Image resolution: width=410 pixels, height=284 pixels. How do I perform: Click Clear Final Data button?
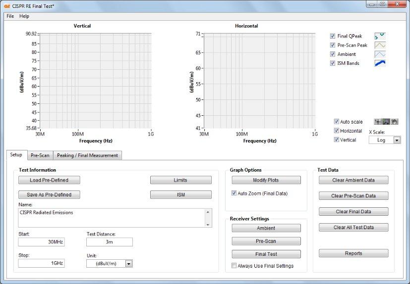353,212
